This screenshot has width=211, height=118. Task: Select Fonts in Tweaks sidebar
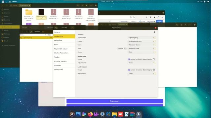pos(64,45)
